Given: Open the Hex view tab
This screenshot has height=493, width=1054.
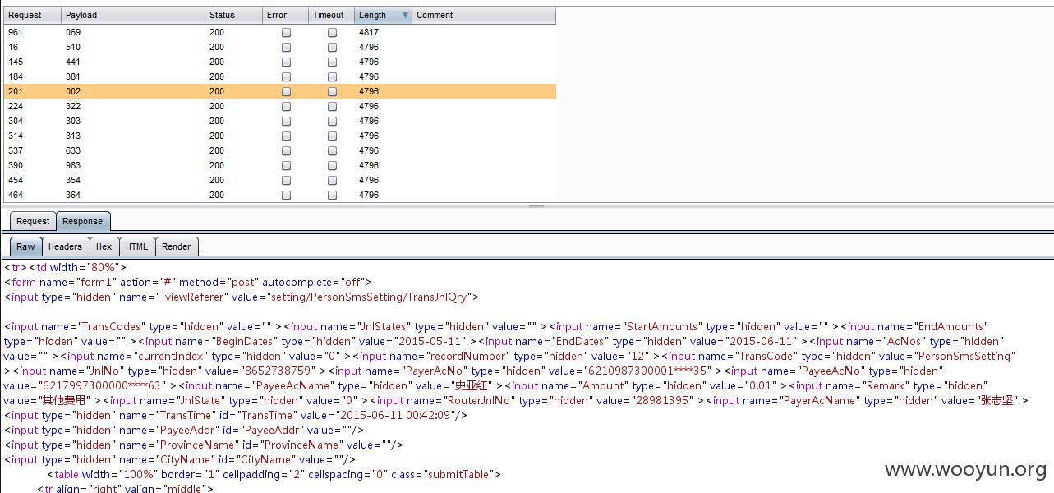Looking at the screenshot, I should 104,246.
